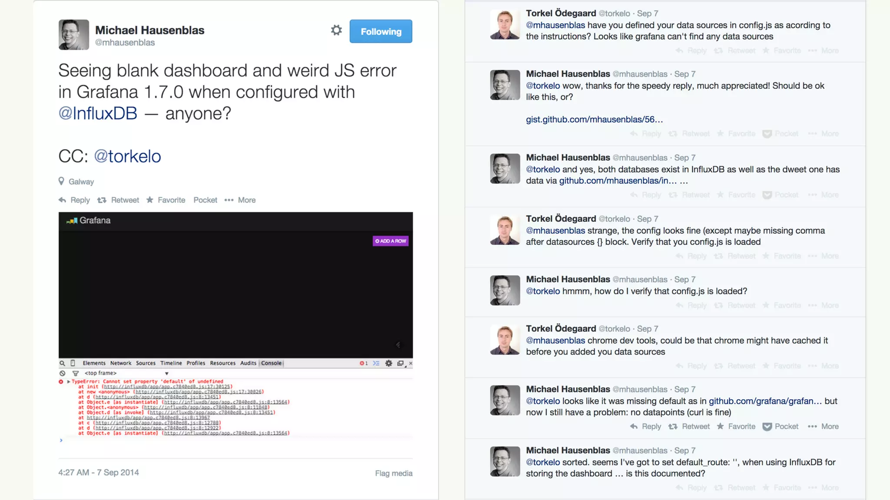This screenshot has width=890, height=500.
Task: Open the gear settings icon beside Following
Action: 336,30
